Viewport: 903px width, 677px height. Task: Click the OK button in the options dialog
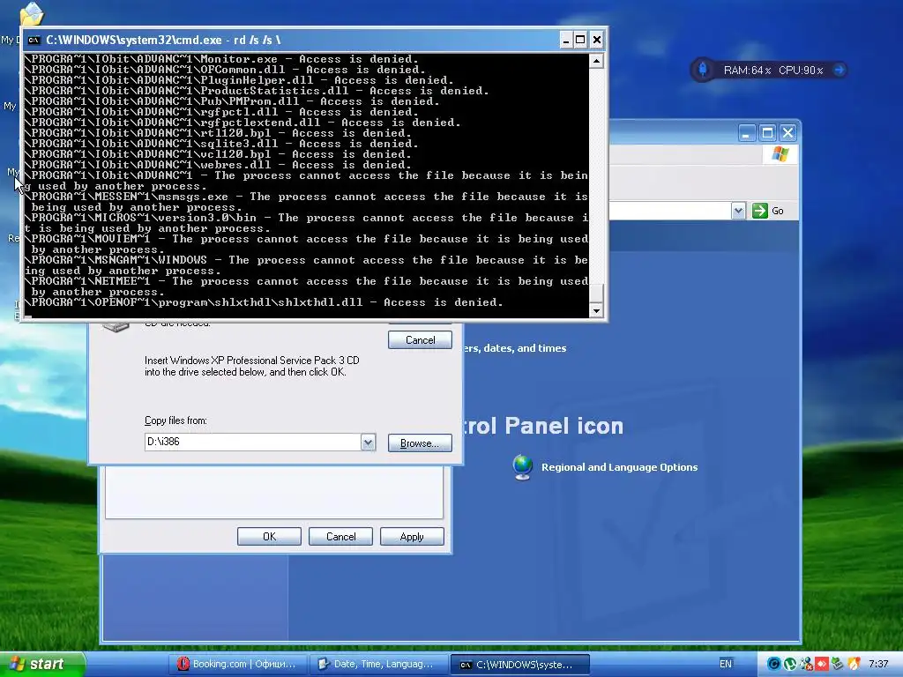coord(269,537)
